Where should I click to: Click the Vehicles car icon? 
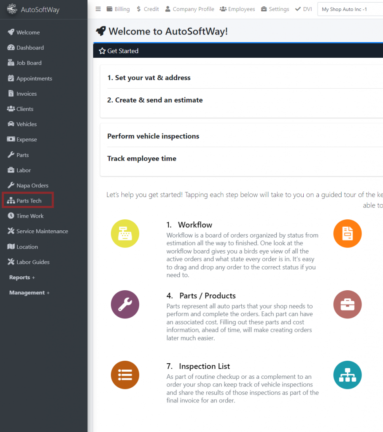coord(11,124)
